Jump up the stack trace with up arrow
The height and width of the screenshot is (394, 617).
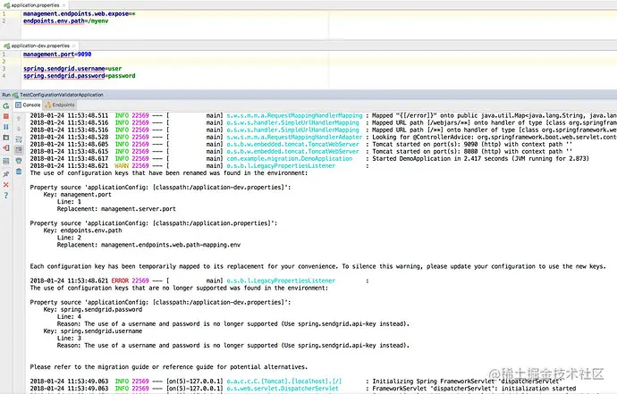pyautogui.click(x=19, y=118)
